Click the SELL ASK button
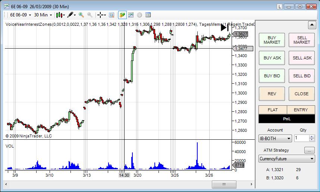 (x=302, y=58)
